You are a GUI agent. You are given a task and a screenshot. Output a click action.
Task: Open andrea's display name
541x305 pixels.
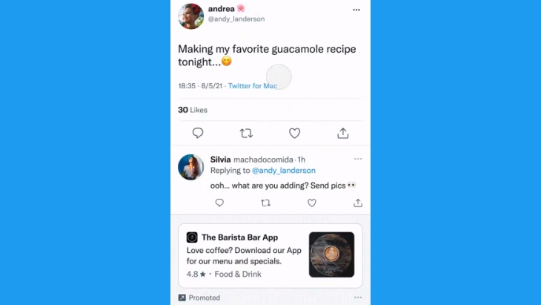(221, 9)
